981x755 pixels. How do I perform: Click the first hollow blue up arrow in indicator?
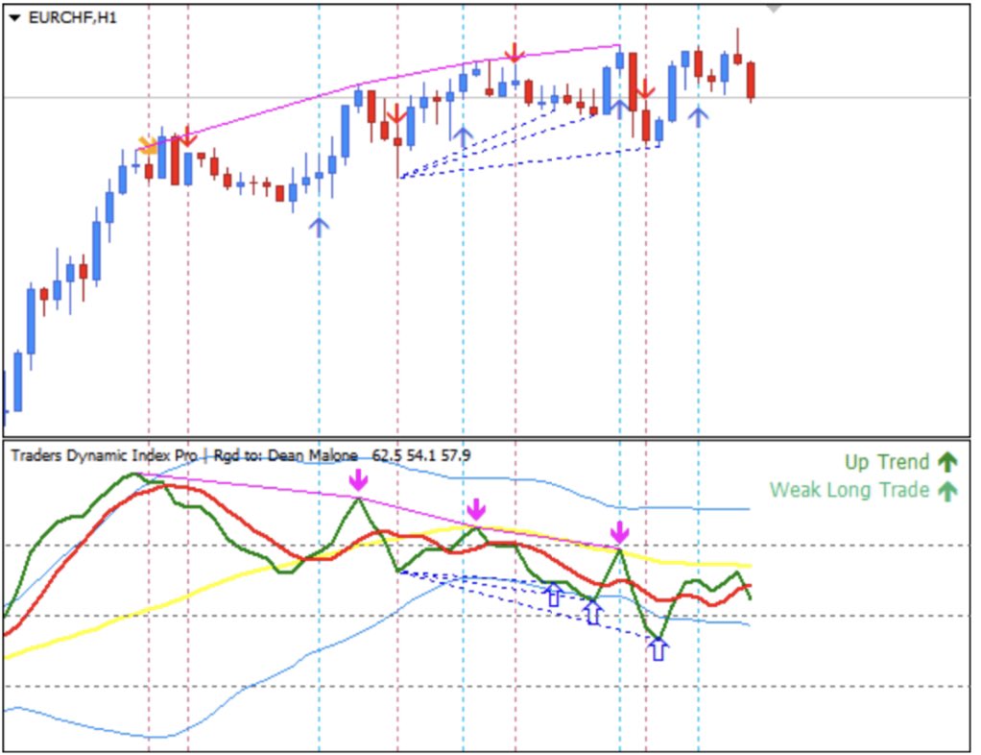(x=553, y=595)
